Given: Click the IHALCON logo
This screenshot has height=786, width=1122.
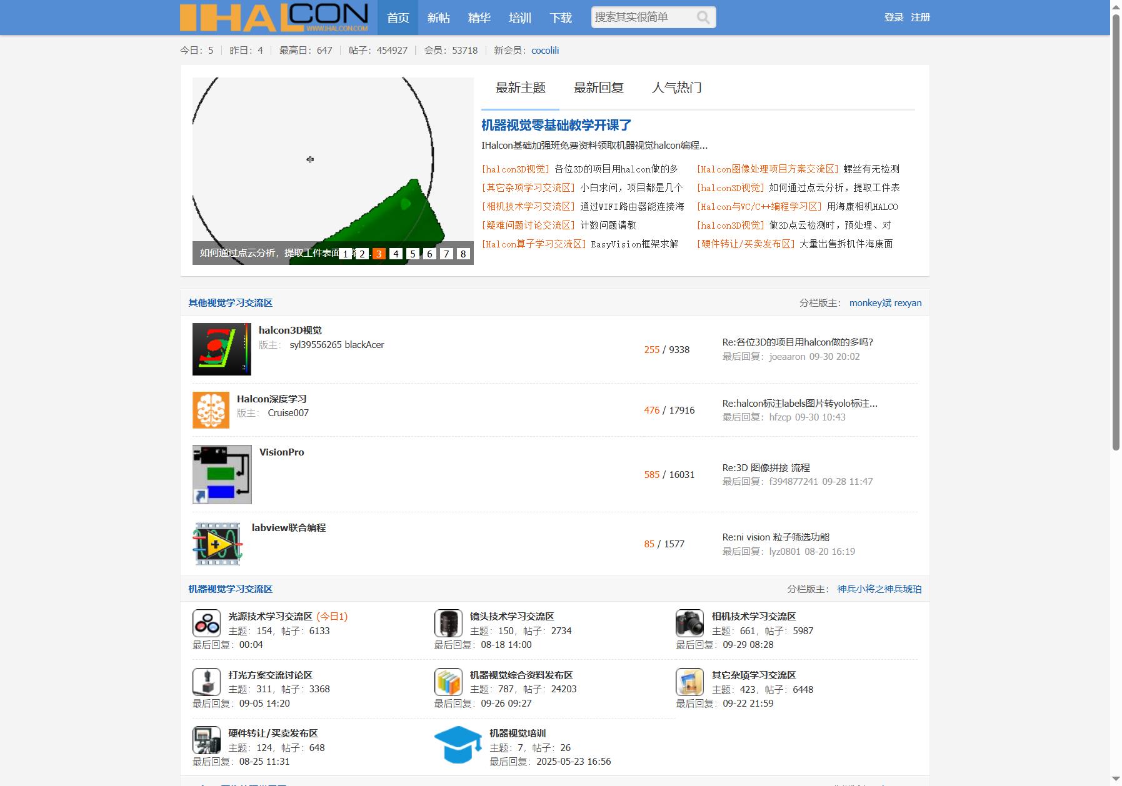Looking at the screenshot, I should (274, 17).
